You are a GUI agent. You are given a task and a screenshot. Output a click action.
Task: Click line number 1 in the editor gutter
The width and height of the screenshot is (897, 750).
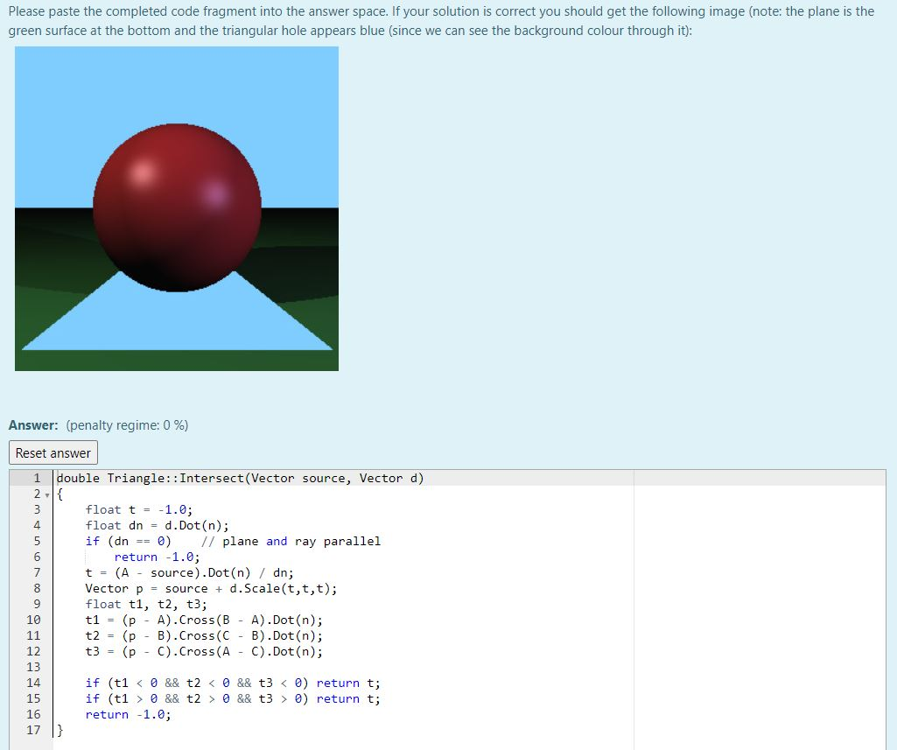(36, 477)
